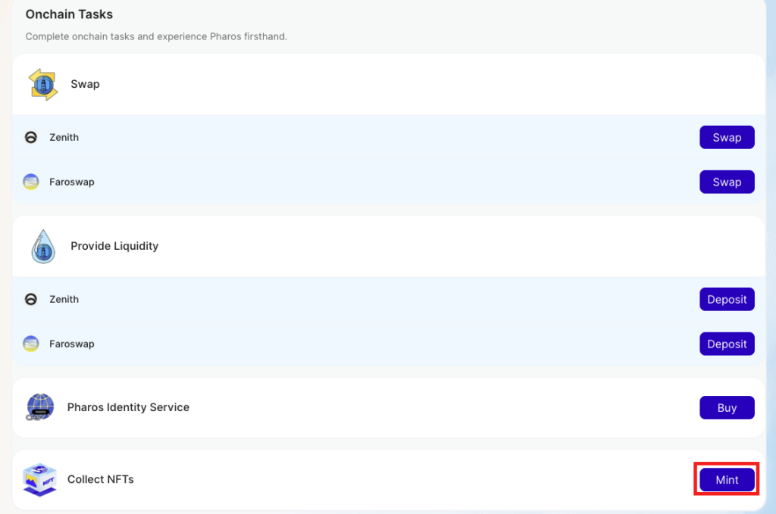Viewport: 776px width, 514px height.
Task: Click the Collect NFTs cube icon
Action: [40, 480]
